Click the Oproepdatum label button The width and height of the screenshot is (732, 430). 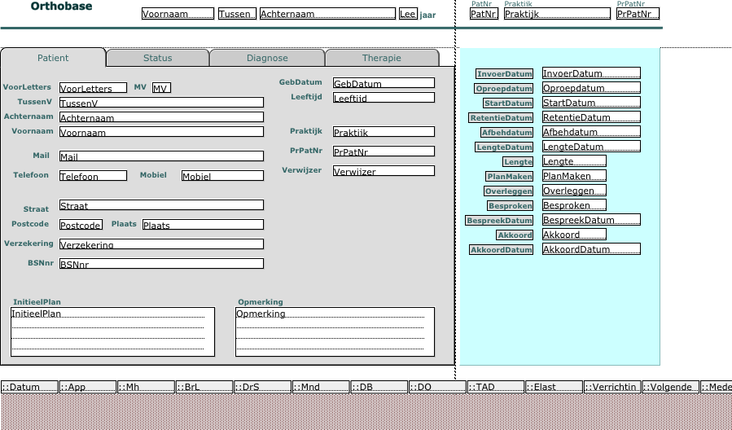coord(504,88)
